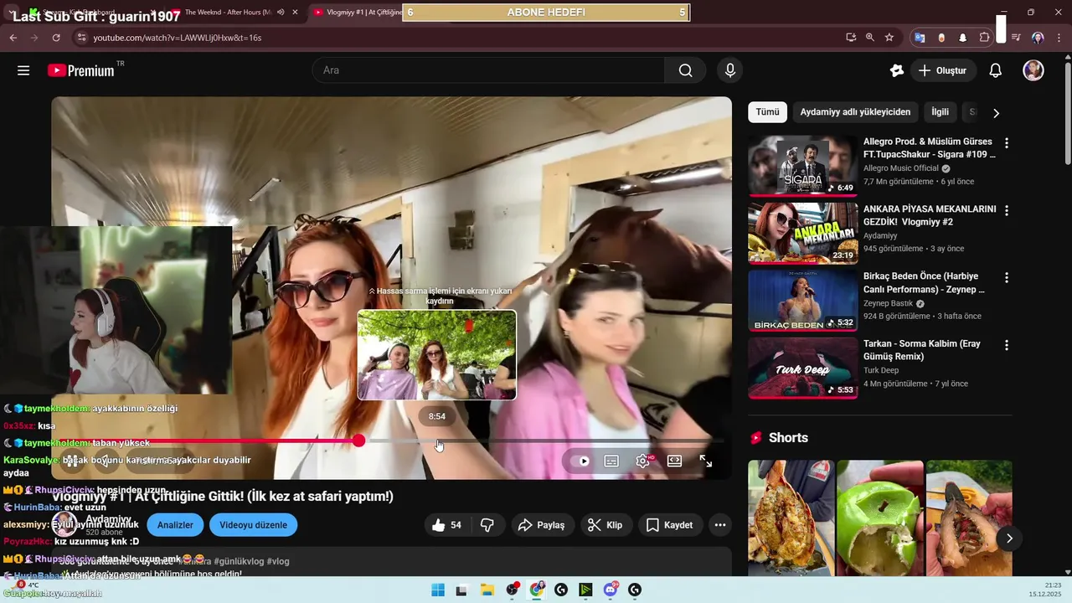Start voice search with the microphone
The image size is (1072, 603).
tap(730, 70)
